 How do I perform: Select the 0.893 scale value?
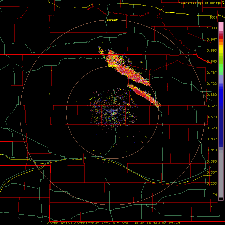212,50
